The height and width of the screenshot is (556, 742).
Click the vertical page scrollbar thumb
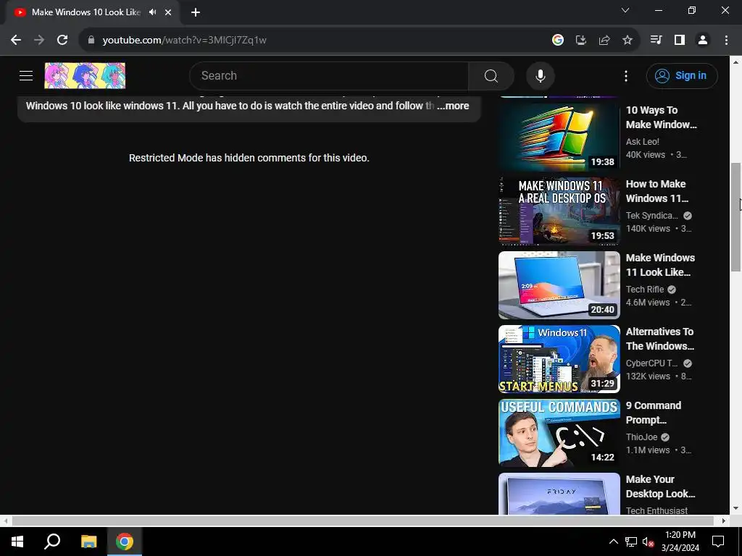pyautogui.click(x=735, y=217)
